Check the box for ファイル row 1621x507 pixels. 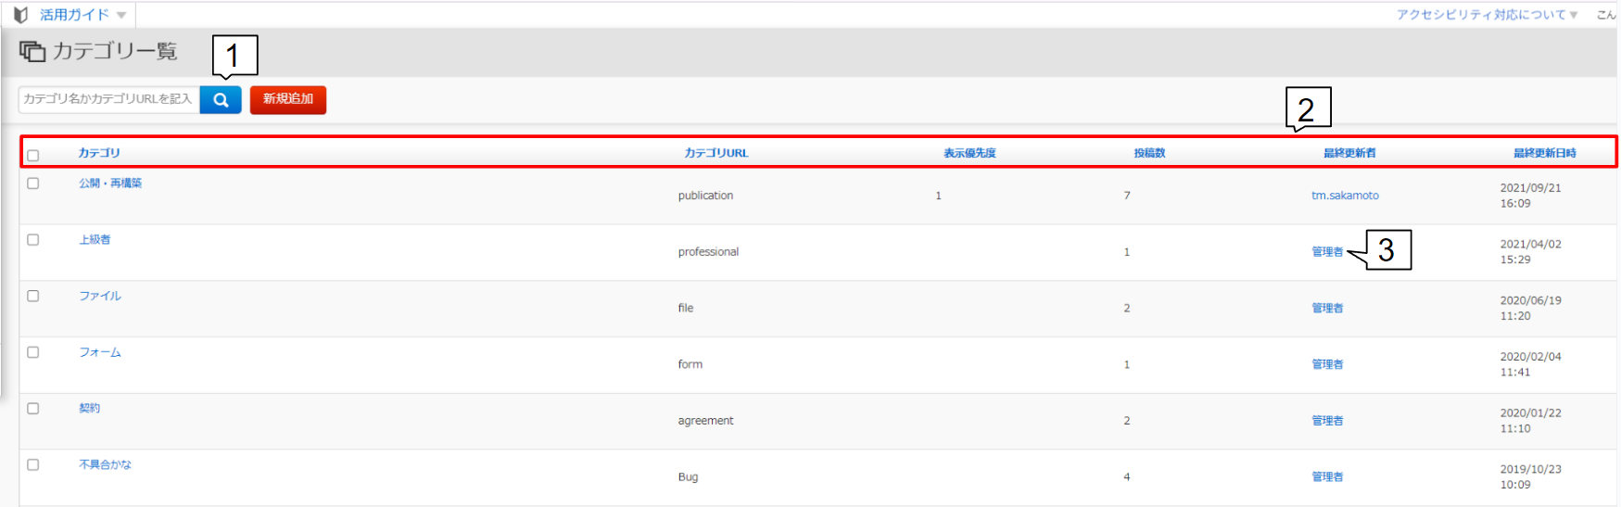pyautogui.click(x=33, y=297)
